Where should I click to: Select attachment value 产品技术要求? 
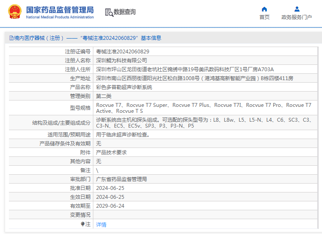[x=111, y=152]
